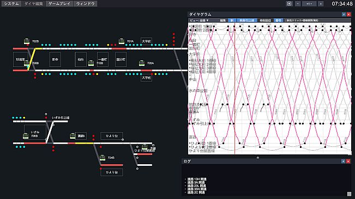Select train T05A icon
The height and width of the screenshot is (199, 355).
(x=142, y=63)
